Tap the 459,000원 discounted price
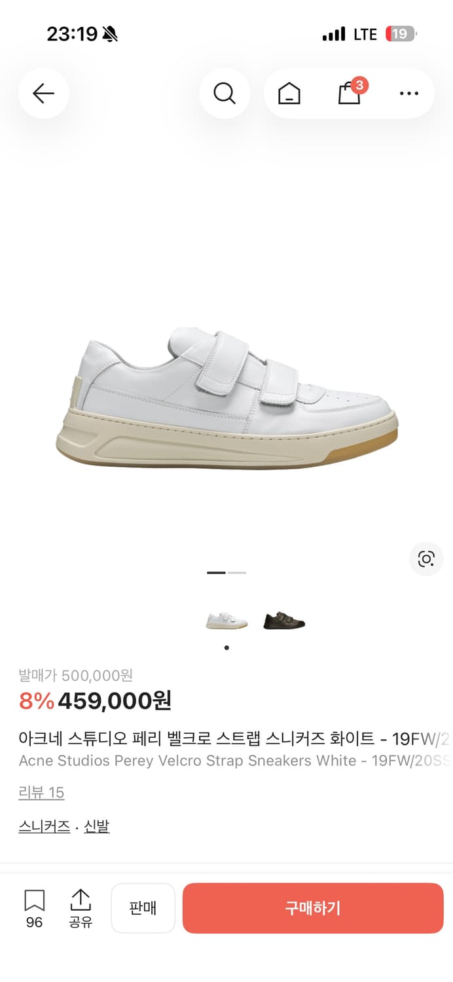Image resolution: width=453 pixels, height=982 pixels. pos(115,700)
